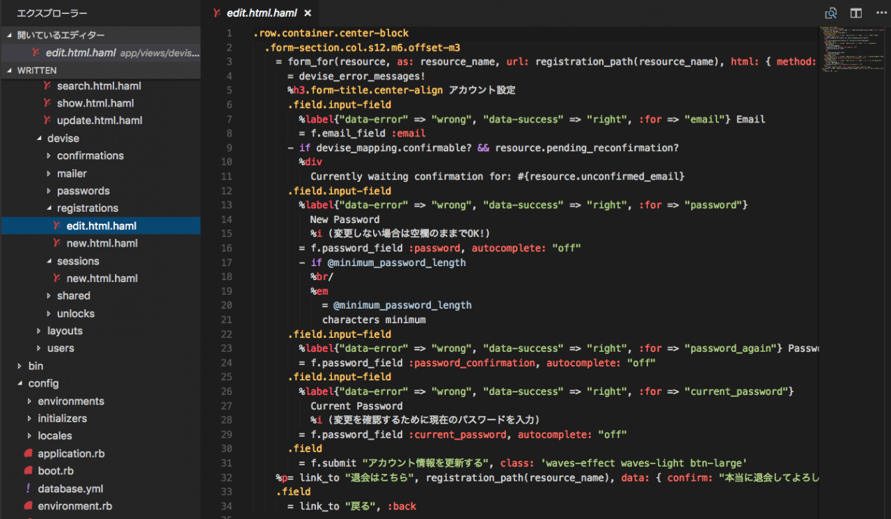Collapse the devise folder
This screenshot has height=519, width=891.
pos(40,139)
